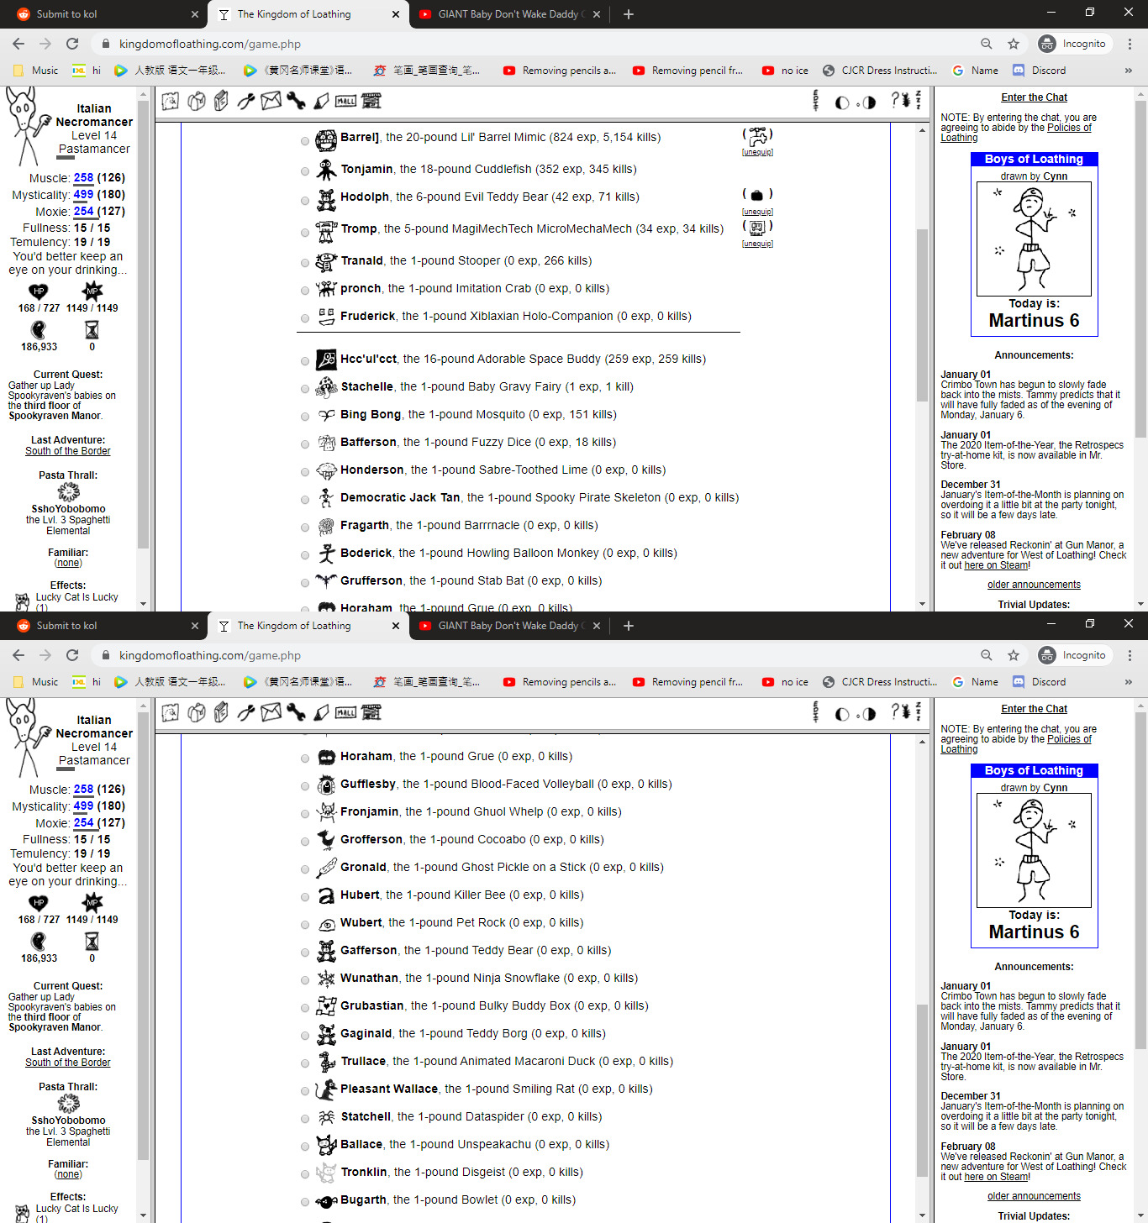Open 'older announcements' link in top window
Image resolution: width=1148 pixels, height=1223 pixels.
tap(1034, 585)
